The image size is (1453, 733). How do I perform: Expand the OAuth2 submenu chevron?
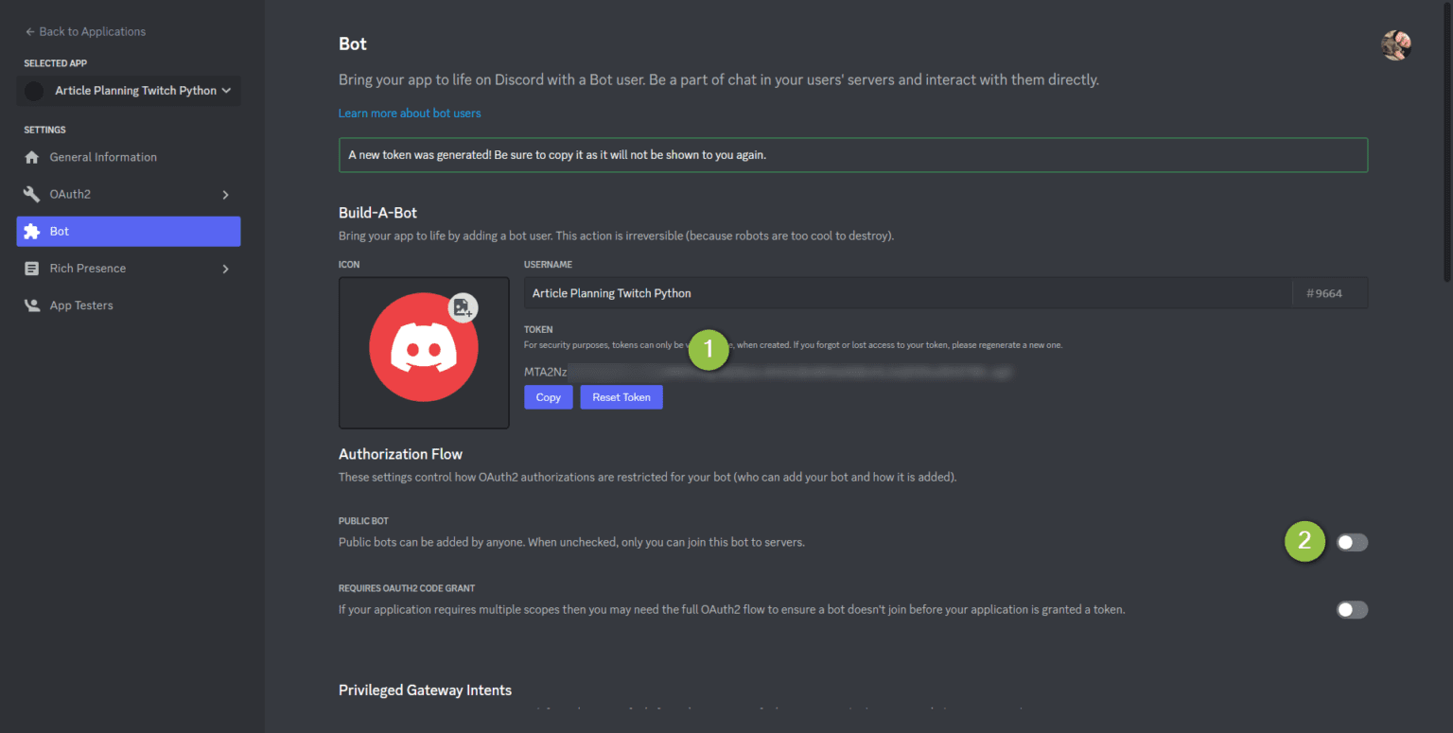tap(225, 195)
